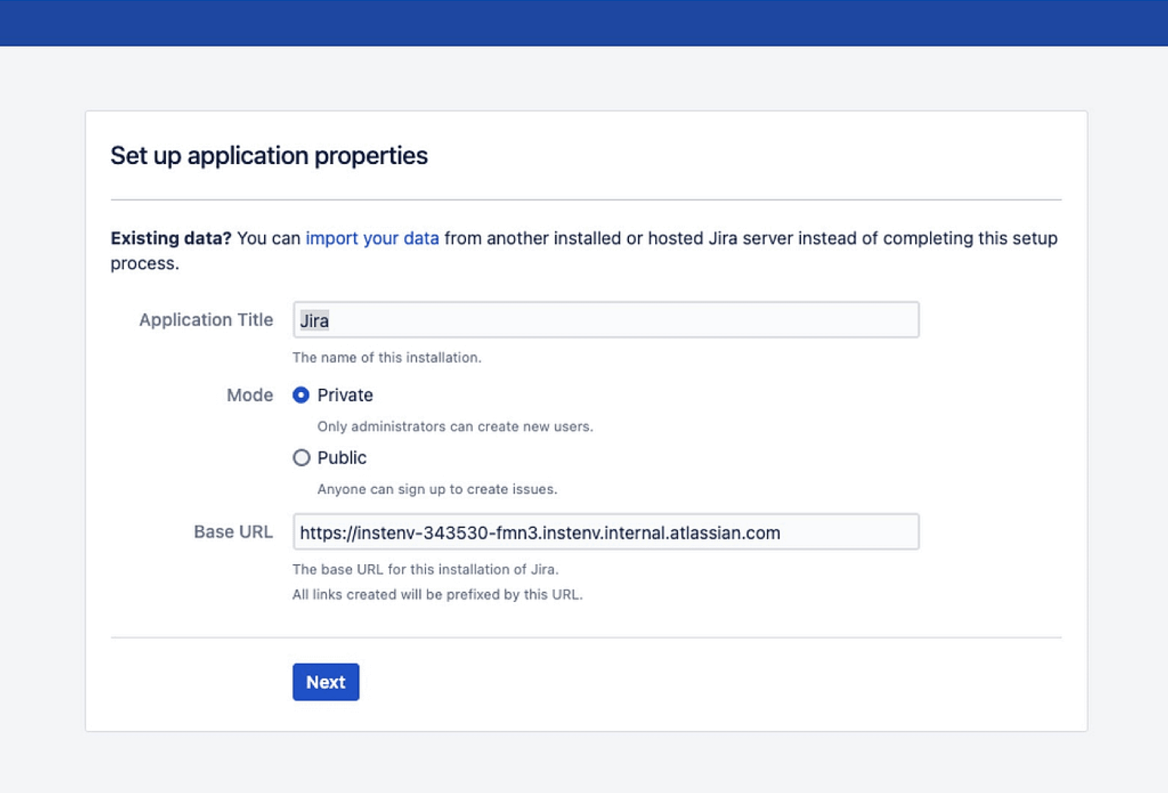The image size is (1168, 793).
Task: Enable the mode allowing anyone to create issues
Action: pyautogui.click(x=301, y=458)
